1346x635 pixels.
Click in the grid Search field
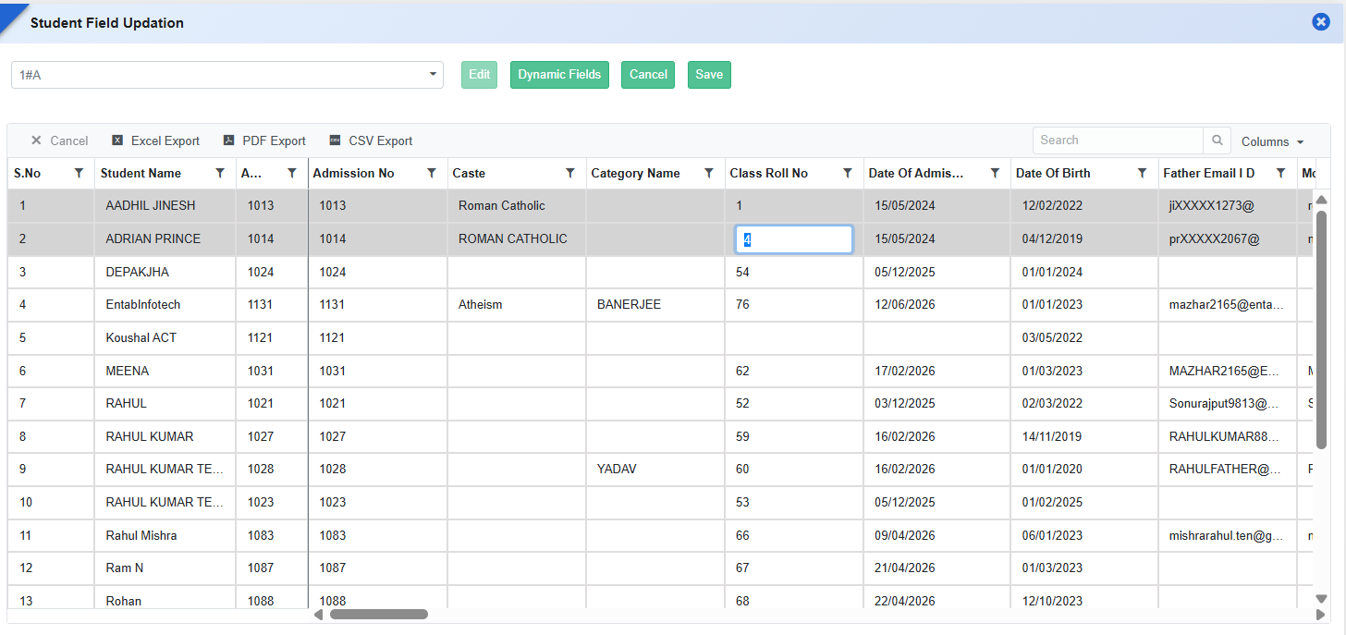click(x=1118, y=140)
